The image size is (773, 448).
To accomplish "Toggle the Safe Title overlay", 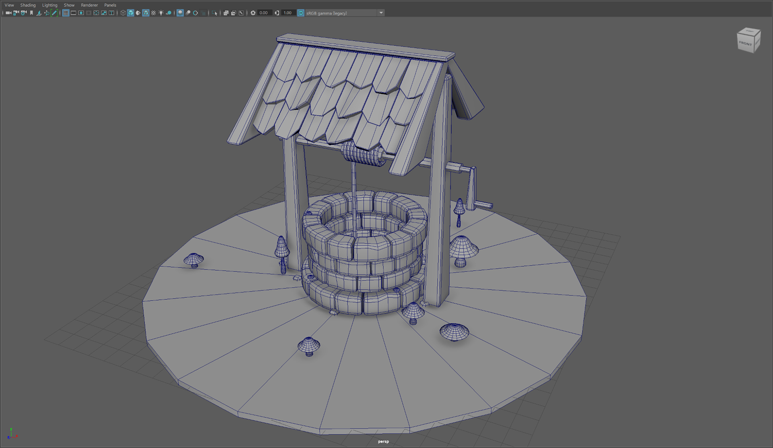I will [x=112, y=13].
